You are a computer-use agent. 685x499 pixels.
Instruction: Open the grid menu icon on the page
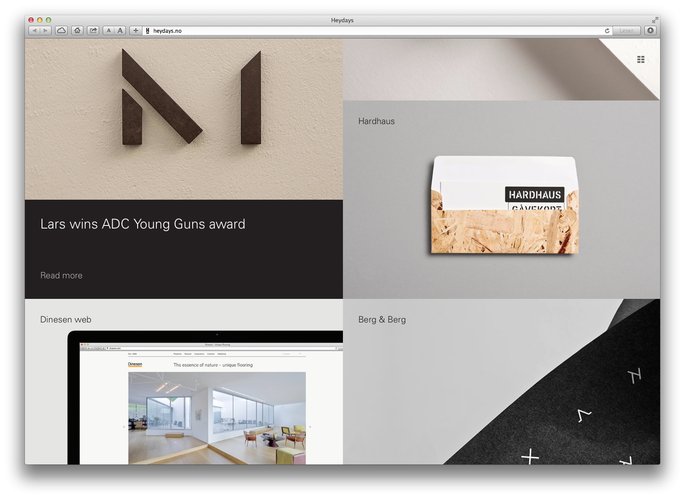pyautogui.click(x=641, y=59)
